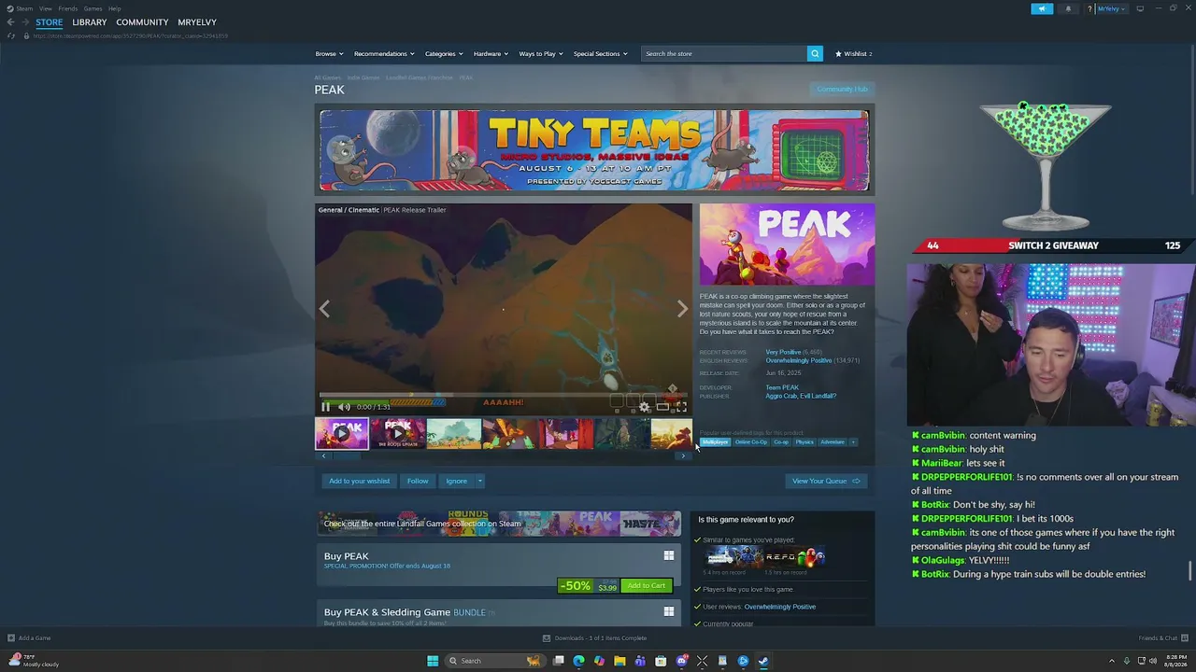1196x672 pixels.
Task: Launch Microsoft Edge from the taskbar
Action: (578, 661)
